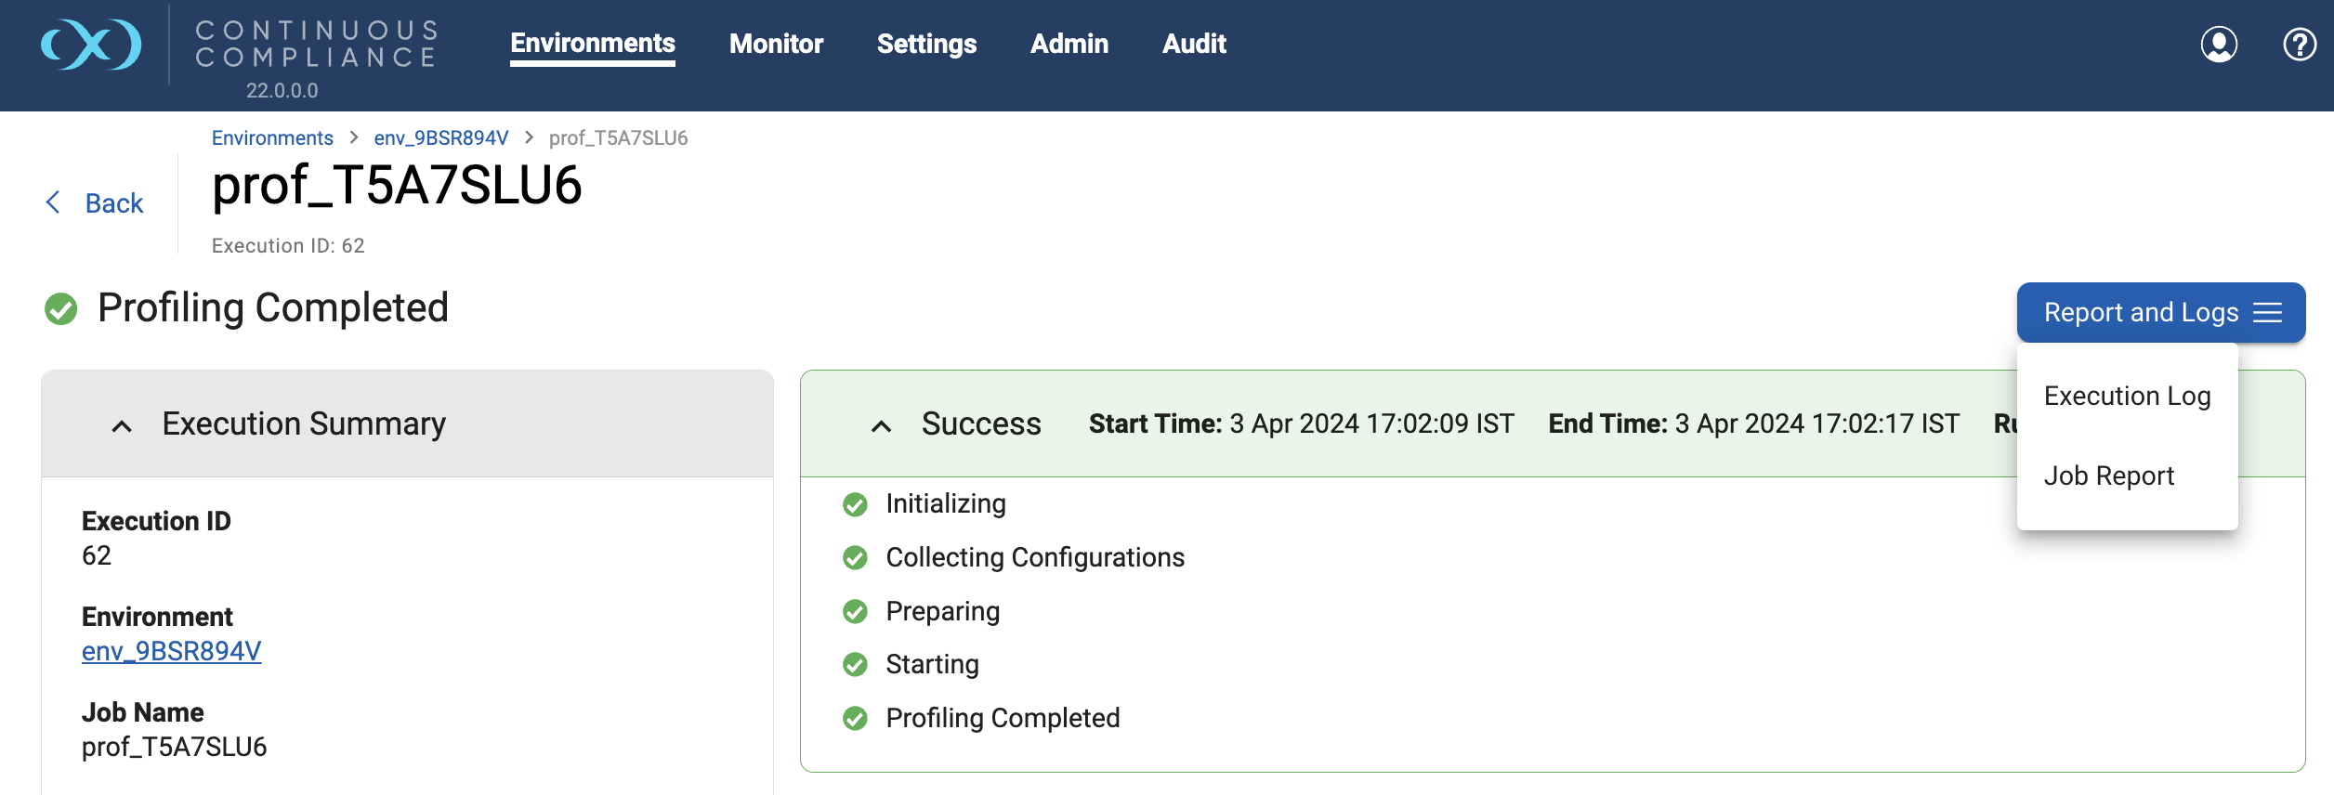Open the user profile icon
Viewport: 2334px width, 795px height.
tap(2219, 45)
